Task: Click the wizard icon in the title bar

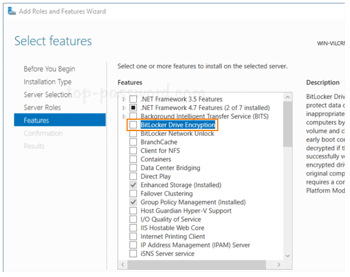Action: (x=12, y=11)
